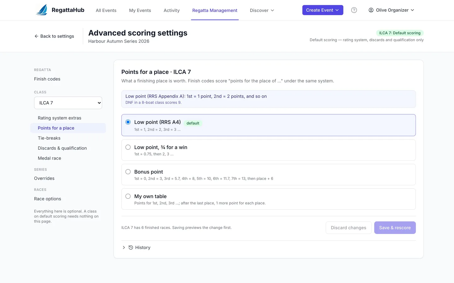Go to All Events tab

(106, 10)
